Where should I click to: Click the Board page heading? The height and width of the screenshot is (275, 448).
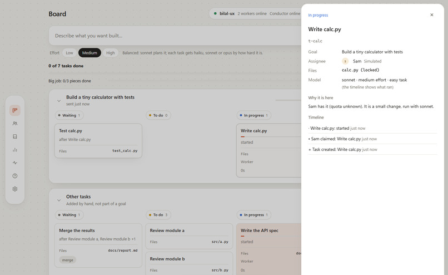[x=57, y=14]
